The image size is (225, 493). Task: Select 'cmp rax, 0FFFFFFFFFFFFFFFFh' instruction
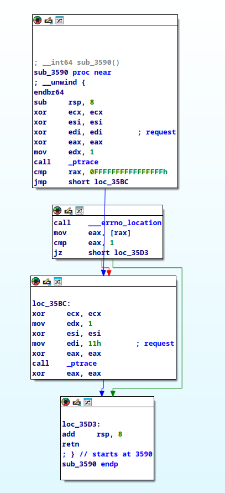101,172
